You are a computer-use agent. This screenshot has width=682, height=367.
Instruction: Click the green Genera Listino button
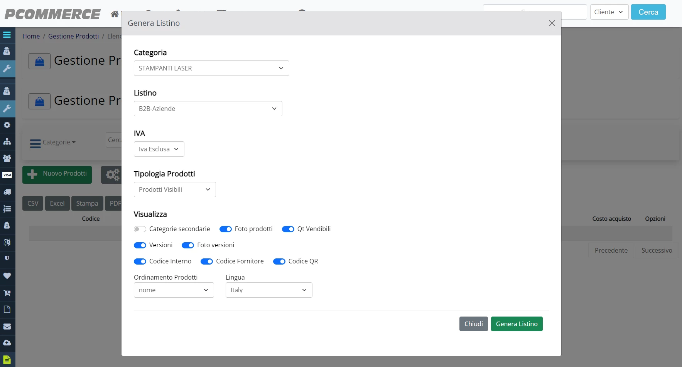click(517, 324)
